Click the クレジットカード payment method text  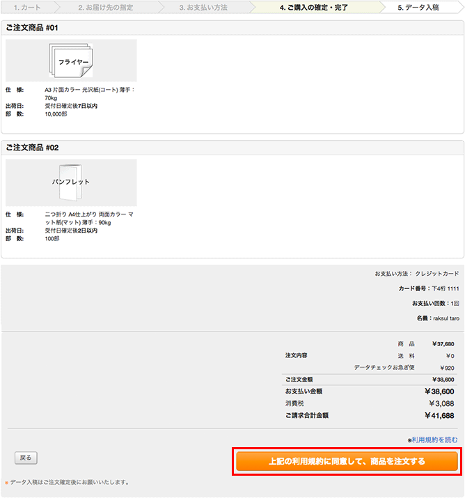tap(437, 274)
